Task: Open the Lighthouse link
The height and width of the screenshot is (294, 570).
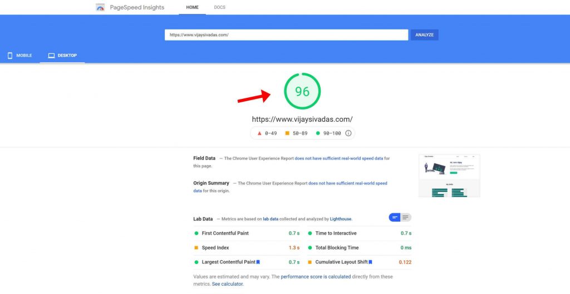Action: 341,219
